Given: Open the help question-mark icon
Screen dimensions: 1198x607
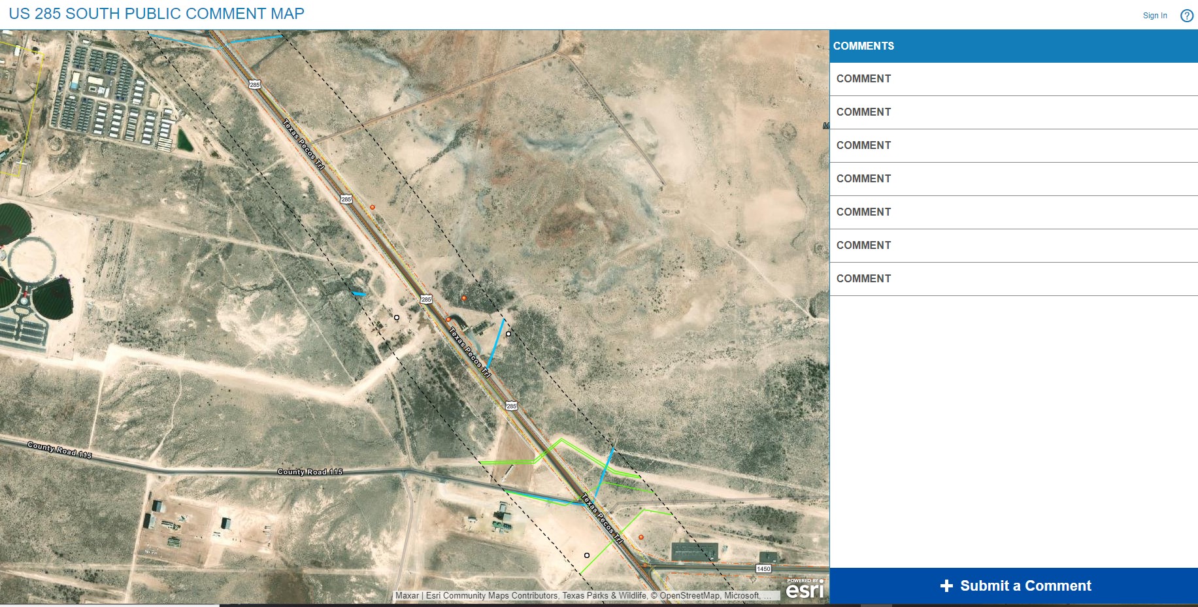Looking at the screenshot, I should coord(1188,15).
